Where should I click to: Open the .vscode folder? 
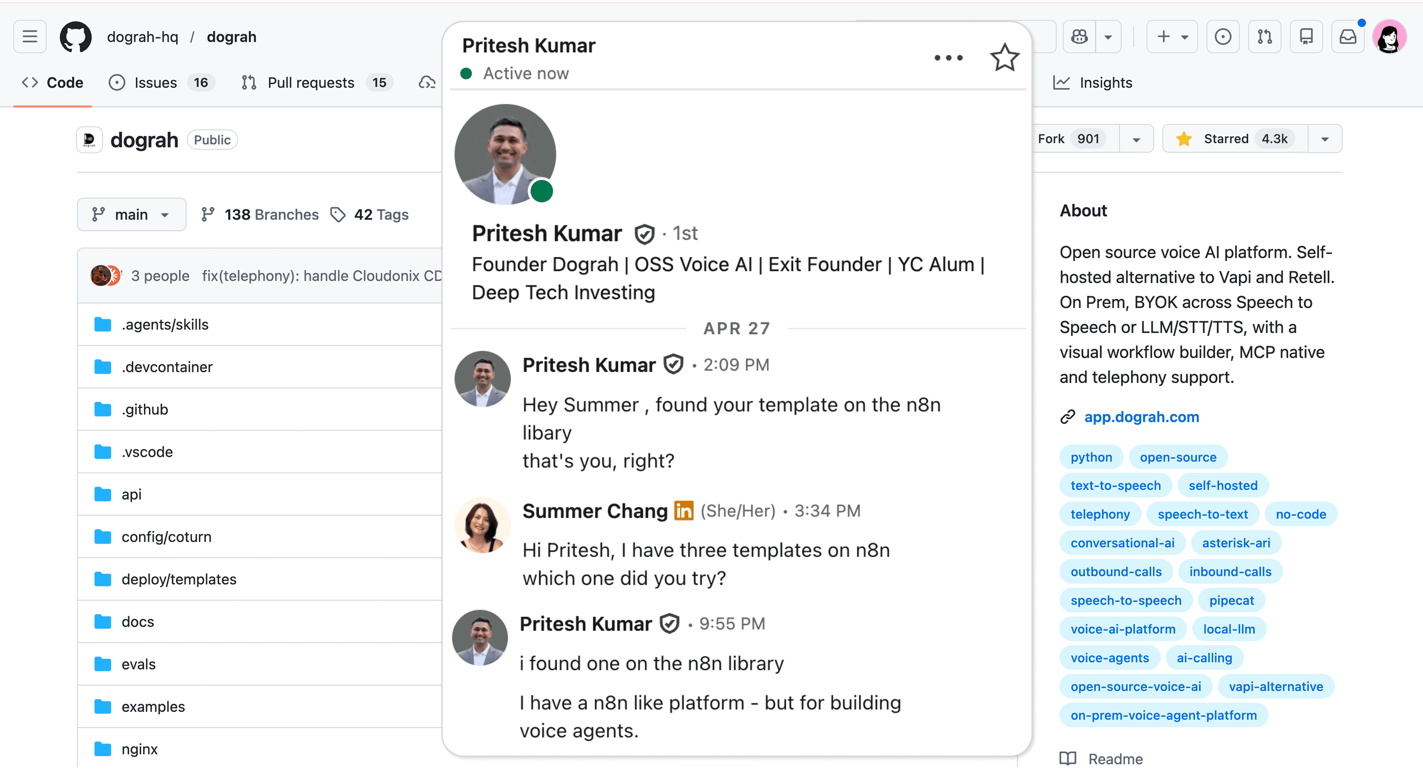(147, 452)
